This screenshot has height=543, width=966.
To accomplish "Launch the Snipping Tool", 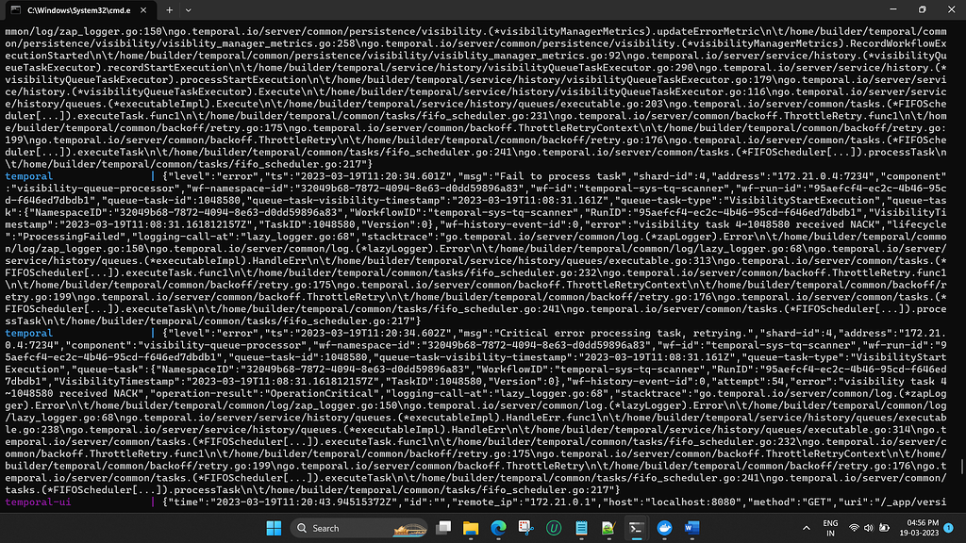I will 526,528.
